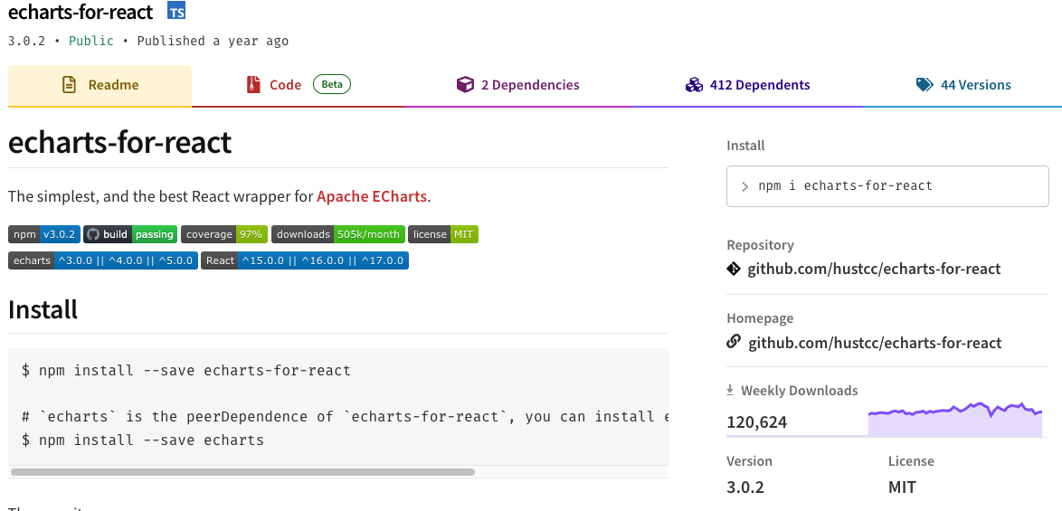
Task: Click the '$ npm install --save echarts-for-react' line
Action: click(x=186, y=371)
